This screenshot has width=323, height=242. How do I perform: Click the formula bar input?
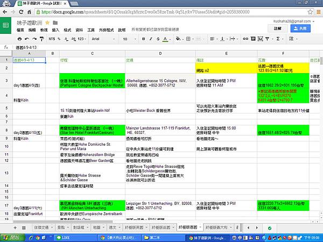pyautogui.click(x=168, y=47)
